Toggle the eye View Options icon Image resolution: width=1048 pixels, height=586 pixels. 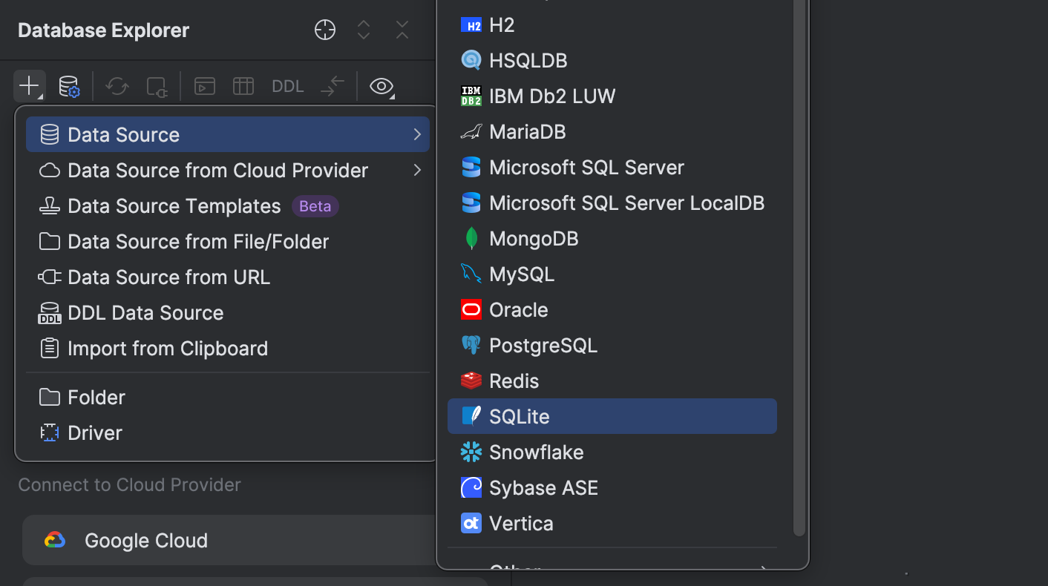[381, 86]
